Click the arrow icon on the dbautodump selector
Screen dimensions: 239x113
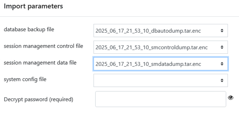click(222, 31)
